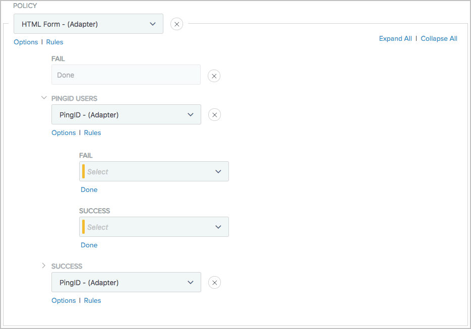Open the PingID dropdown under SUCCESS
471x329 pixels.
point(191,282)
